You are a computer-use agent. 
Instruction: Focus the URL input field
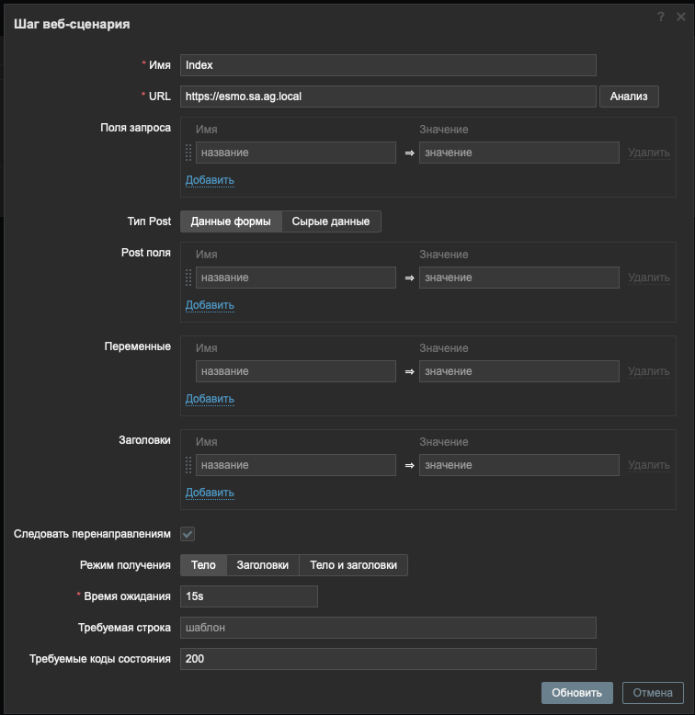388,96
